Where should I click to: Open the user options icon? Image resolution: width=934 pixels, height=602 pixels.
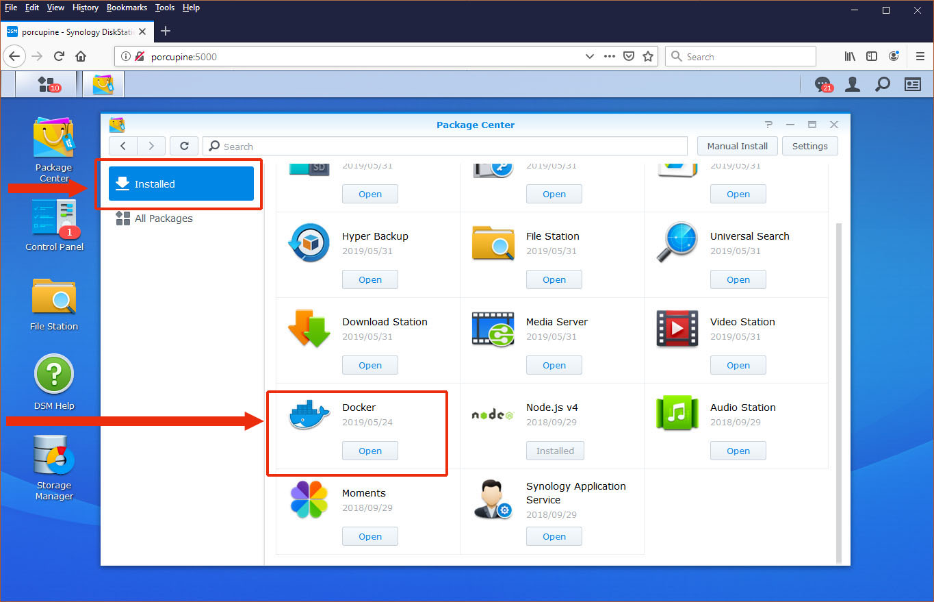pos(853,84)
